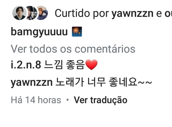Tap the dot separator before Ver tradução
Image resolution: width=172 pixels, height=127 pixels.
pos(68,100)
